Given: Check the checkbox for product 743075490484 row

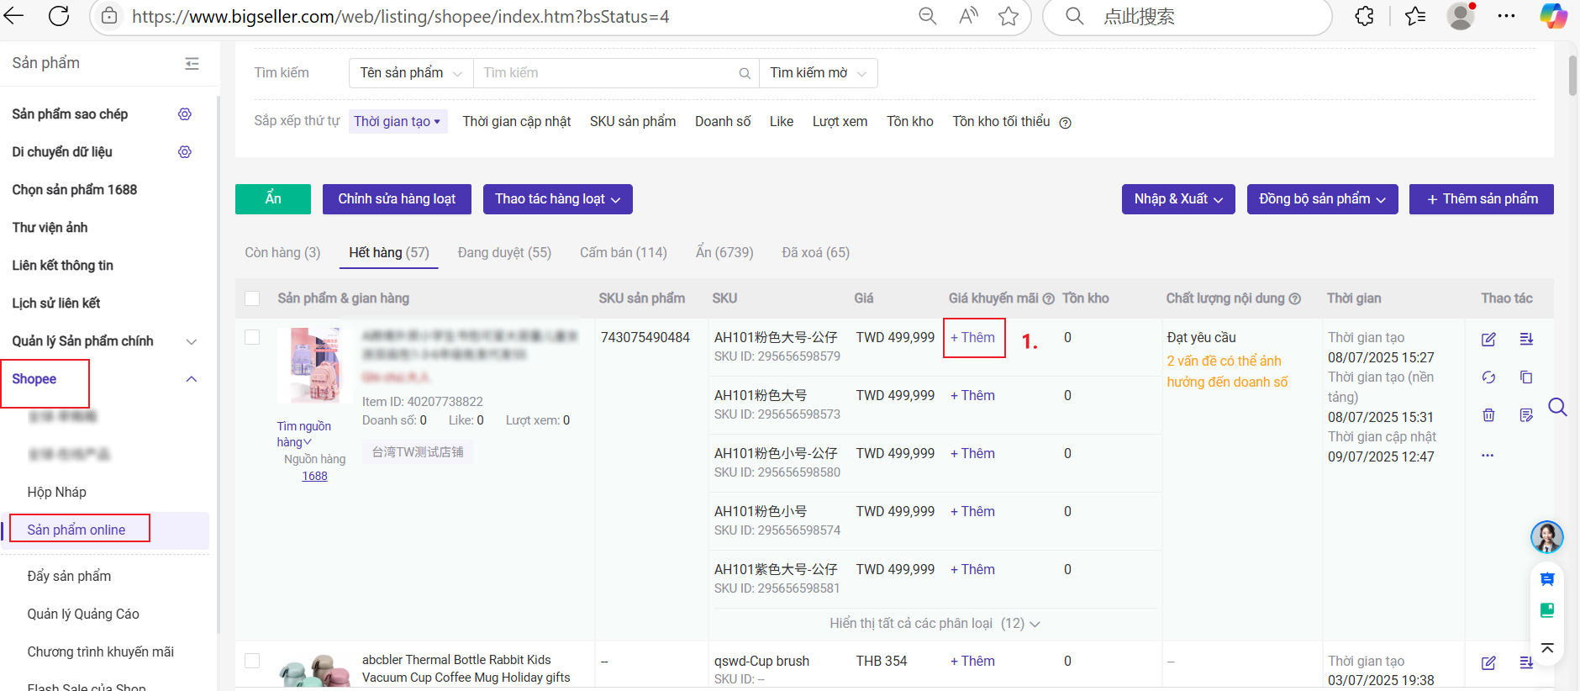Looking at the screenshot, I should pos(252,337).
